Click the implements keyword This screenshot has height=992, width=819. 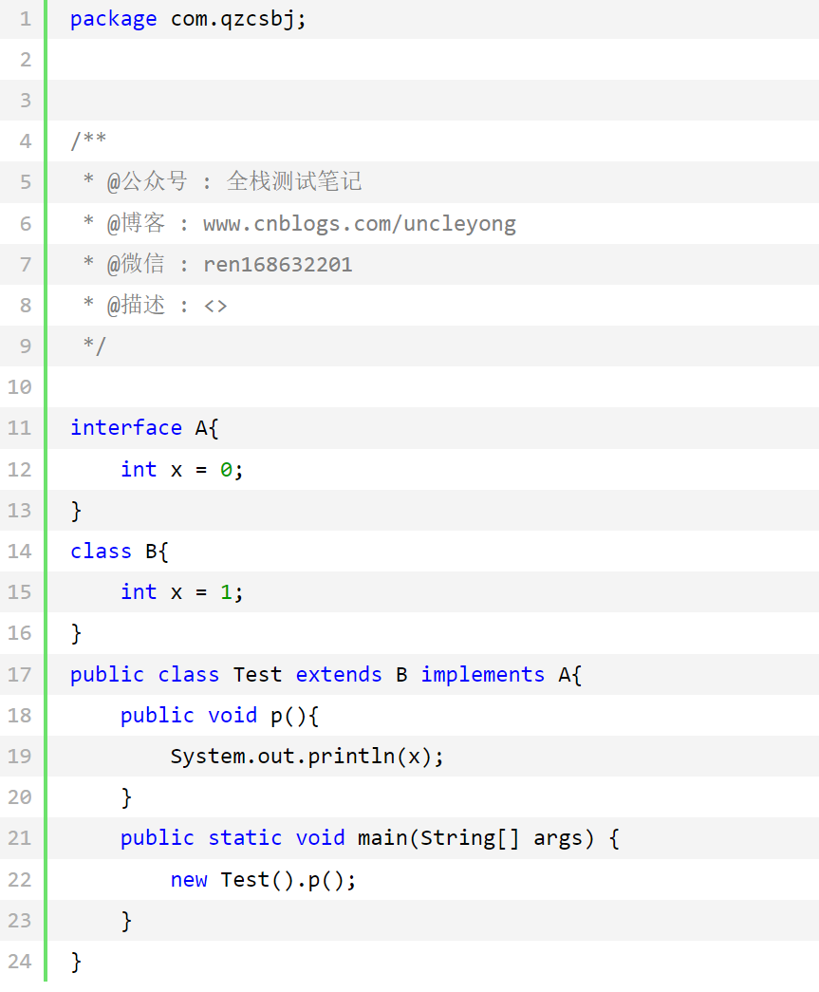[x=482, y=674]
